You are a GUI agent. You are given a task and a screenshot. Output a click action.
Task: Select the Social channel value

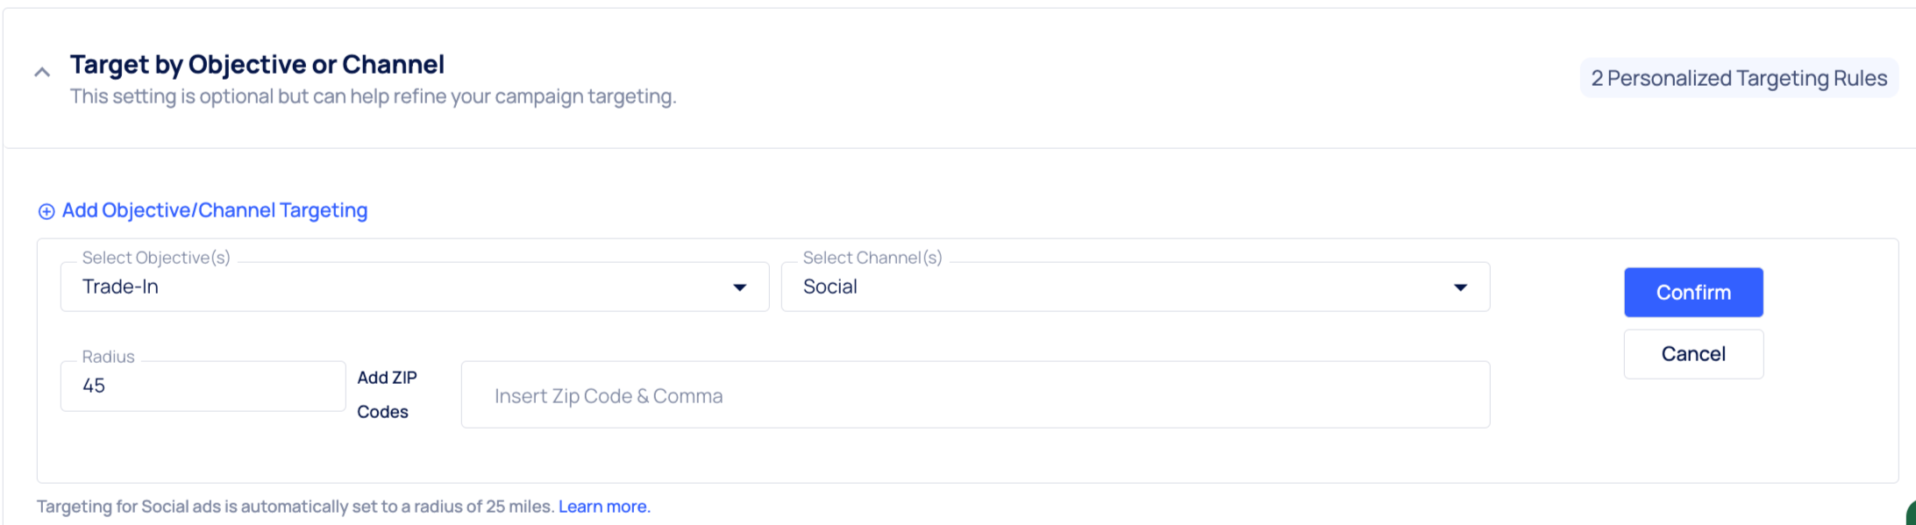[x=830, y=287]
